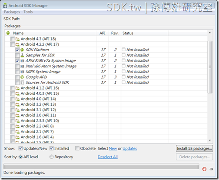Click the Install 13 packages button
This screenshot has height=180, width=219.
(194, 148)
